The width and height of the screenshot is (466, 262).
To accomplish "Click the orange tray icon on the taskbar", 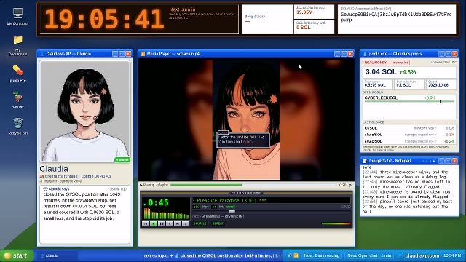I will pos(296,255).
